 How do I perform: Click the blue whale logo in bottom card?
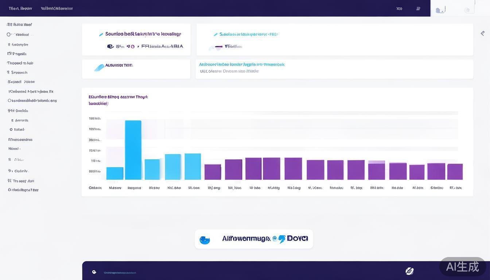[x=205, y=240]
